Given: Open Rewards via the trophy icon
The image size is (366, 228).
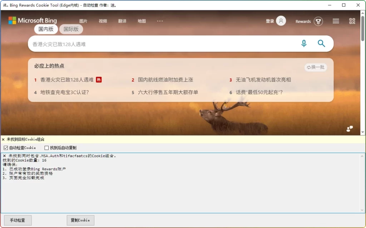Looking at the screenshot, I should [x=317, y=21].
